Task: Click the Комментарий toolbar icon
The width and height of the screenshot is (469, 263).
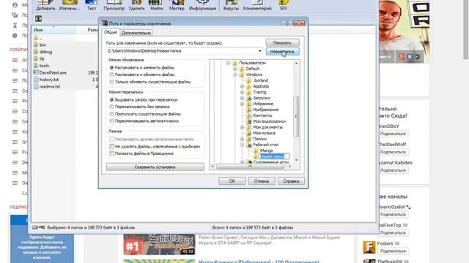Action: click(257, 3)
